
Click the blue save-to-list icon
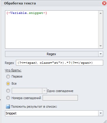coord(8,106)
